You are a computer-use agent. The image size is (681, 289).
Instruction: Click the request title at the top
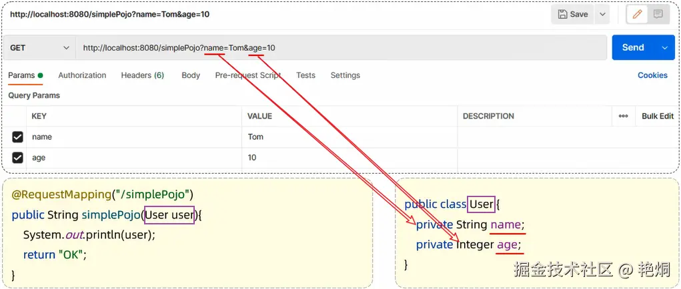[110, 14]
